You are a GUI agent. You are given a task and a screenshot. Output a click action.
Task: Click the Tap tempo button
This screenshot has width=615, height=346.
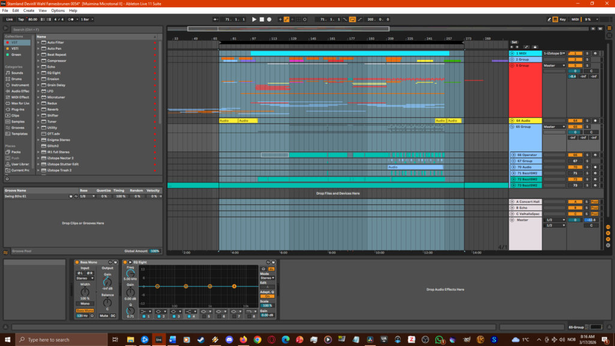point(21,19)
